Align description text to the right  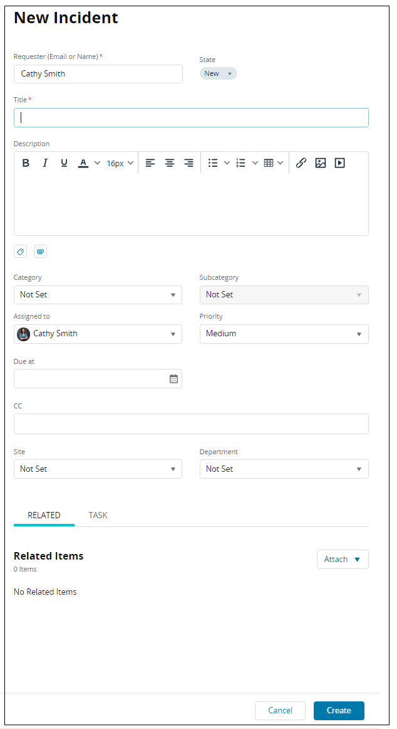point(188,163)
